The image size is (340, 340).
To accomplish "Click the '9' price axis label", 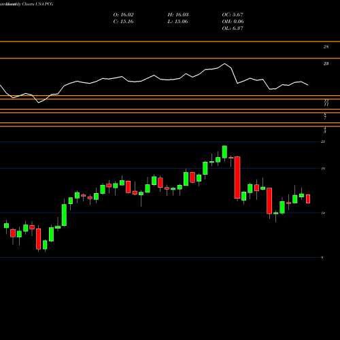I will [322, 258].
